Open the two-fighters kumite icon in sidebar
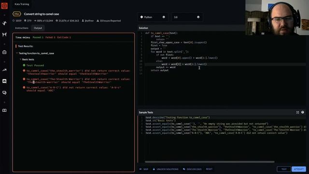 tap(4, 34)
